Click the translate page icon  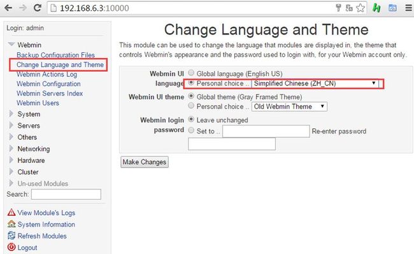[x=349, y=8]
